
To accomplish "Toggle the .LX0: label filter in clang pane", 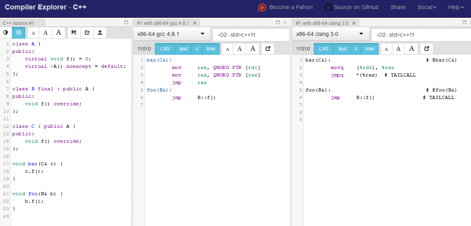I will click(324, 49).
